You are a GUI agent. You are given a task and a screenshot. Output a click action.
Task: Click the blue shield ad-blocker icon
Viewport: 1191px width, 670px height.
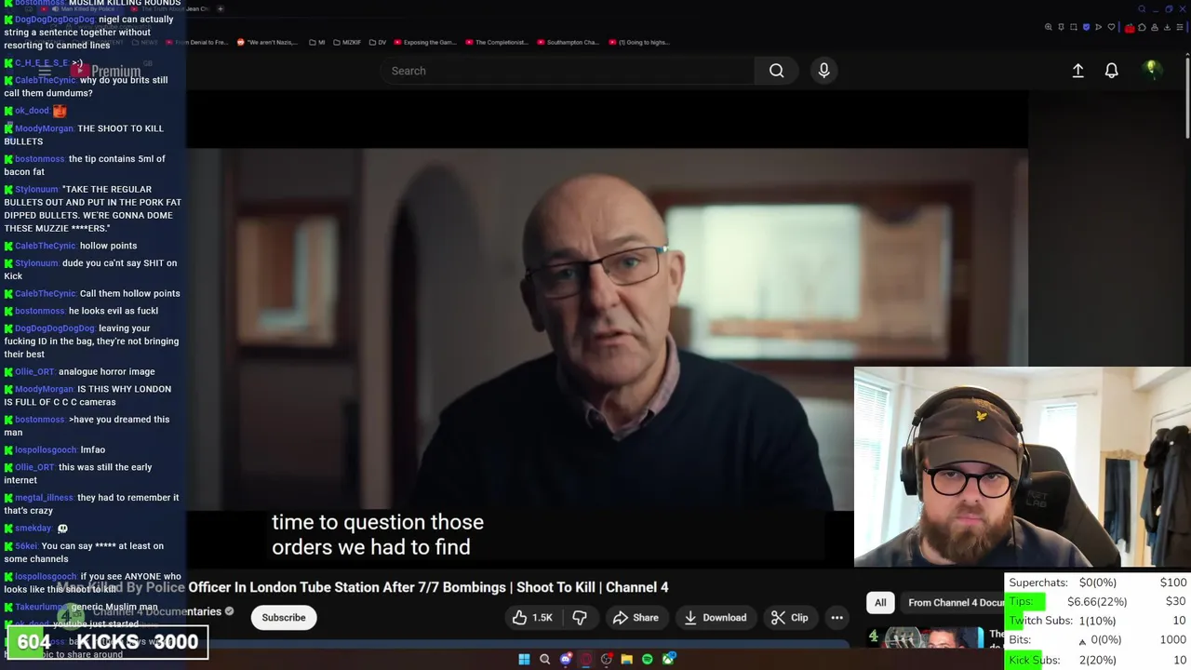[1087, 27]
